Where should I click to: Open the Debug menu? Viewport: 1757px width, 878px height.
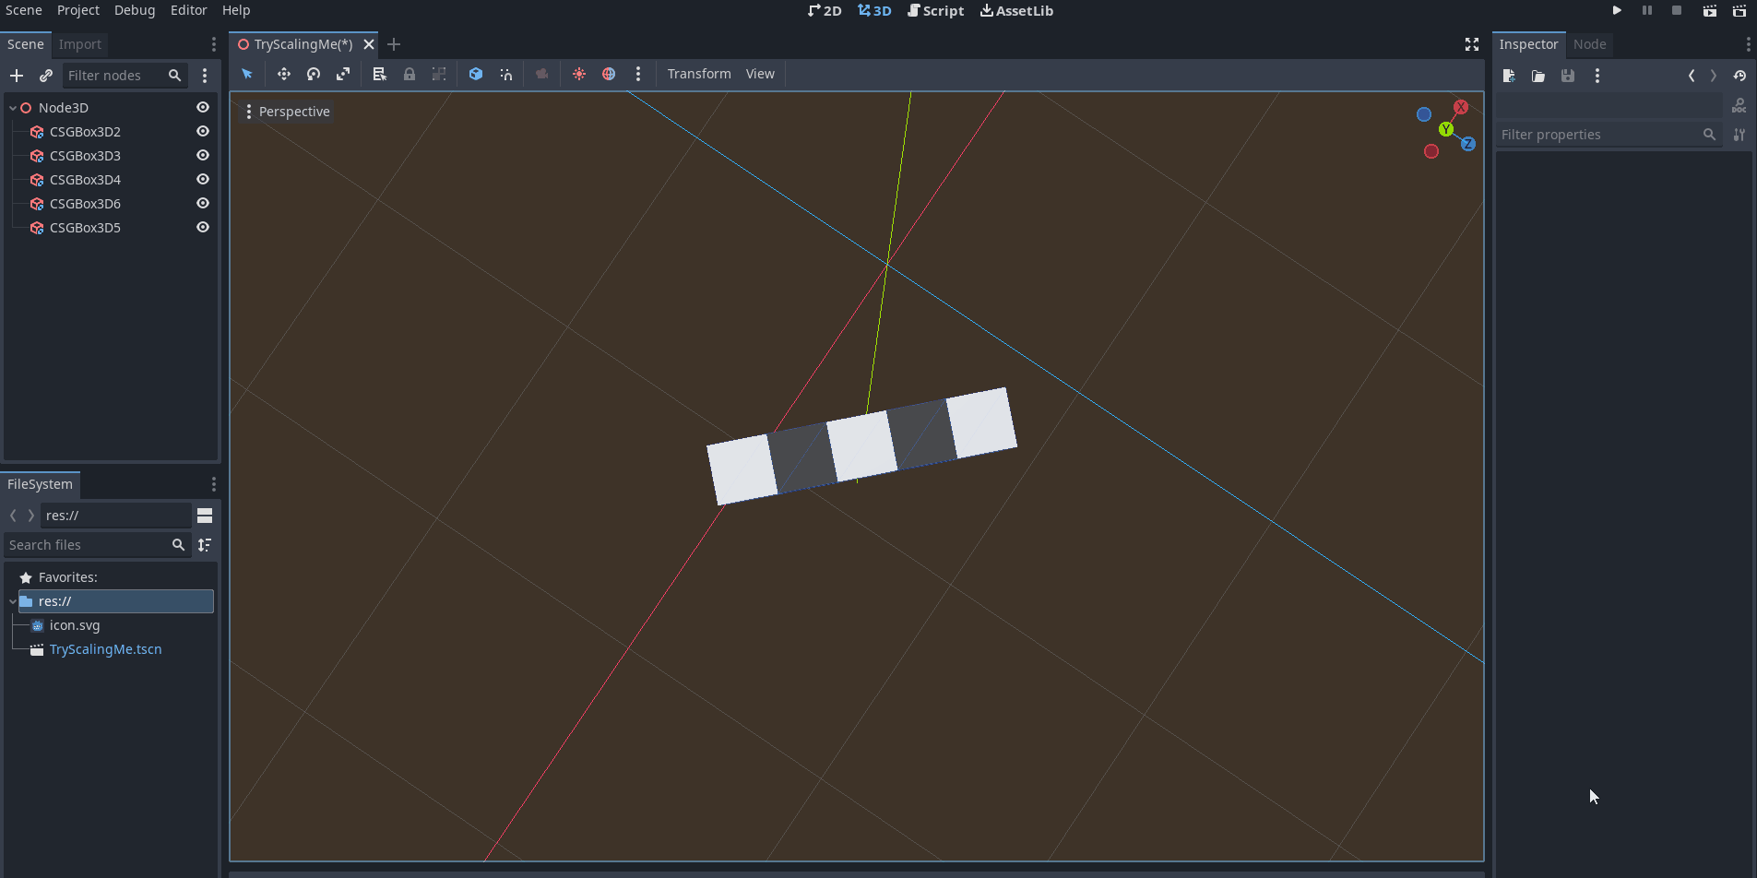135,10
